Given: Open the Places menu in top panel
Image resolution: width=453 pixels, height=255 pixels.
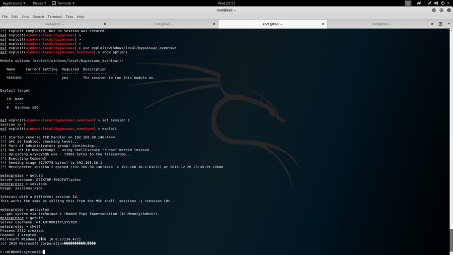Looking at the screenshot, I should (39, 3).
